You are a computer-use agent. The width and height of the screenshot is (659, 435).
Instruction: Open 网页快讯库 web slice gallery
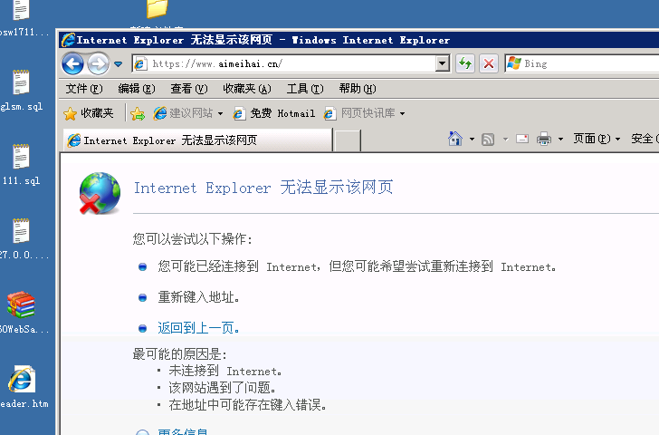pyautogui.click(x=359, y=113)
